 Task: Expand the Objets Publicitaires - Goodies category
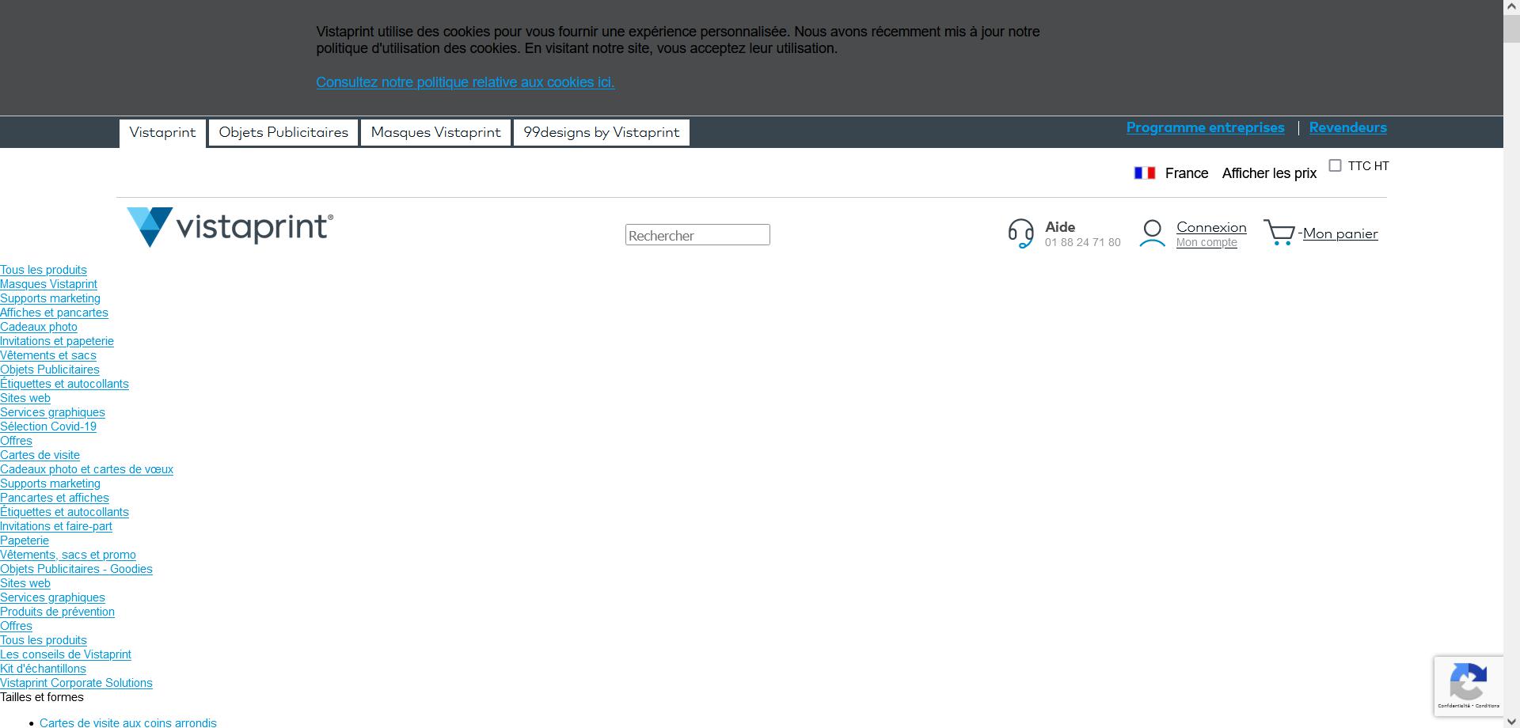tap(76, 569)
